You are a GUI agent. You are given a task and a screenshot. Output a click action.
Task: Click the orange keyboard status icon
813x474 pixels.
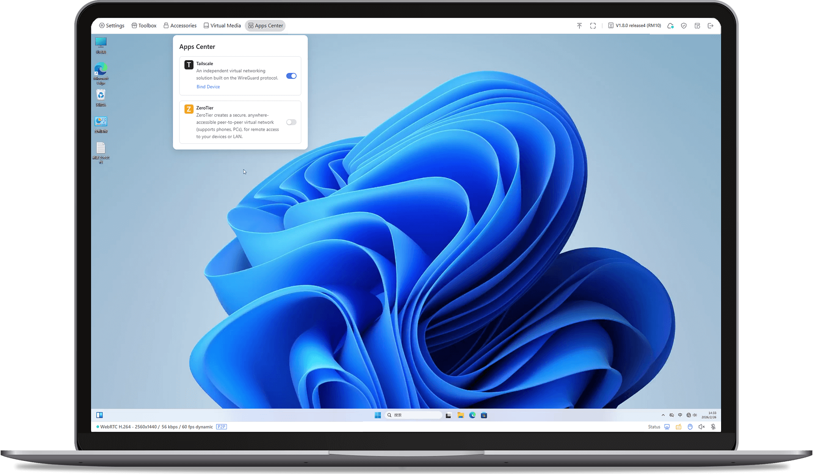(x=678, y=427)
